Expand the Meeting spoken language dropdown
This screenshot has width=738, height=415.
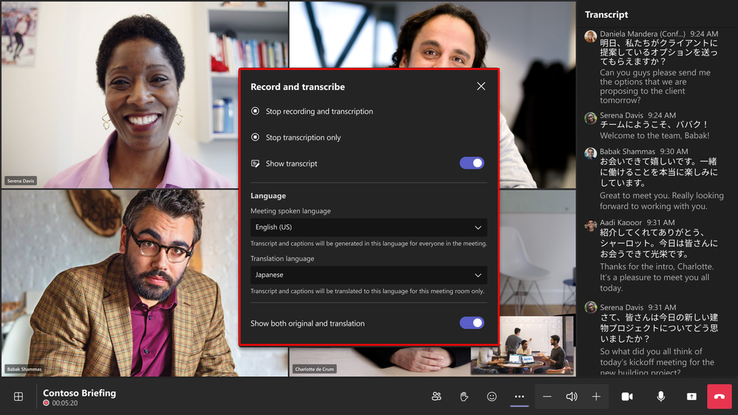click(368, 227)
